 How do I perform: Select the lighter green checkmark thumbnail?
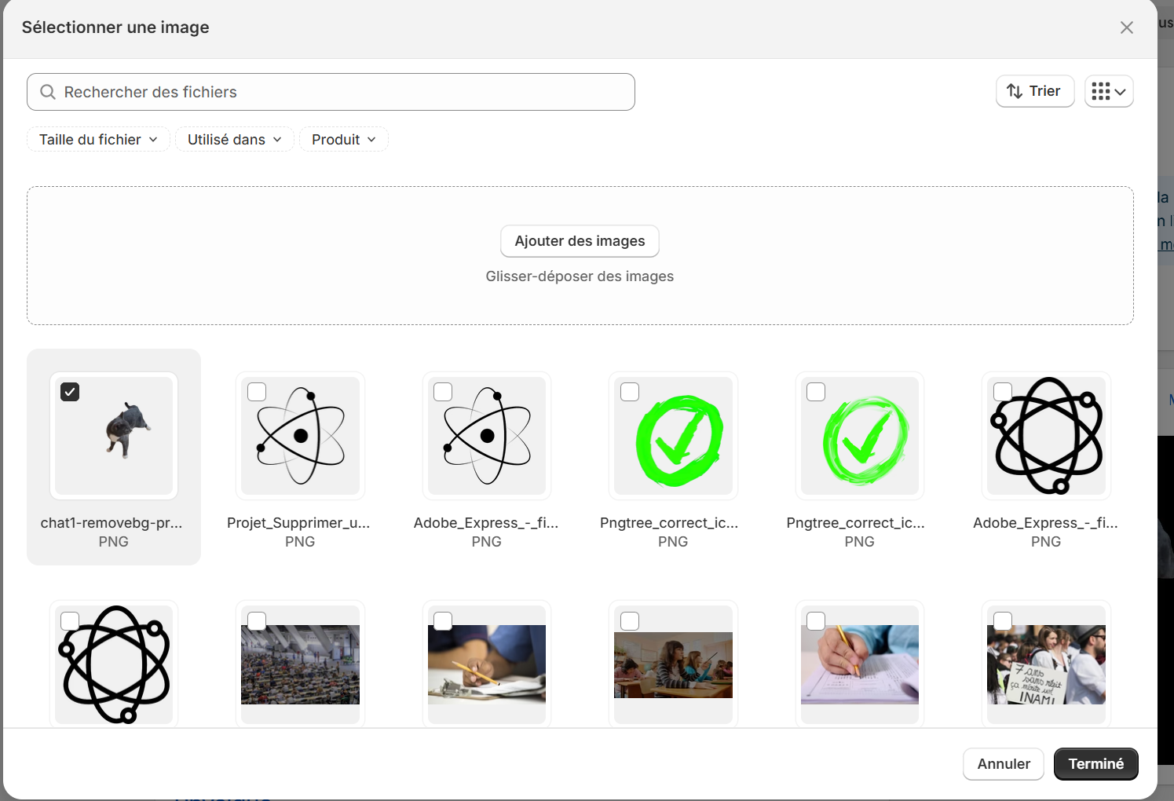tap(860, 436)
